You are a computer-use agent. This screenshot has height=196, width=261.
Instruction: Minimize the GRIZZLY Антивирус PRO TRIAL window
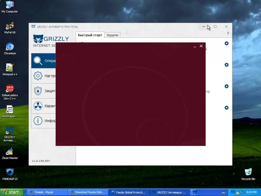[x=204, y=27]
